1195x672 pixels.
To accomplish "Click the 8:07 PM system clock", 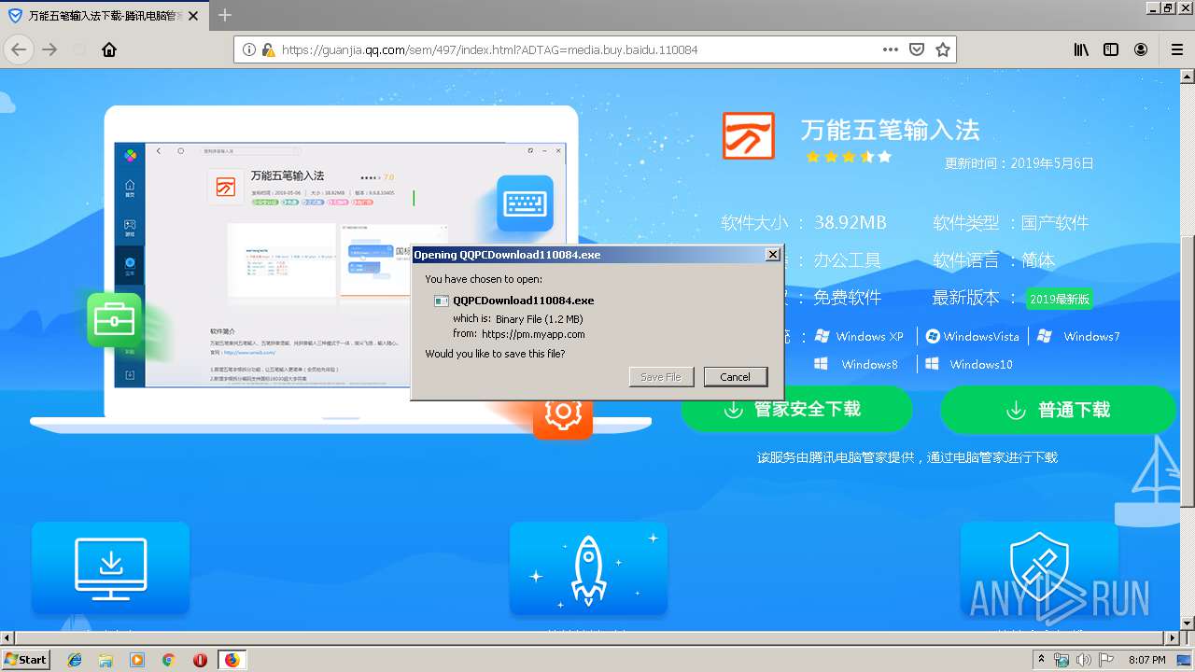I will click(1147, 660).
